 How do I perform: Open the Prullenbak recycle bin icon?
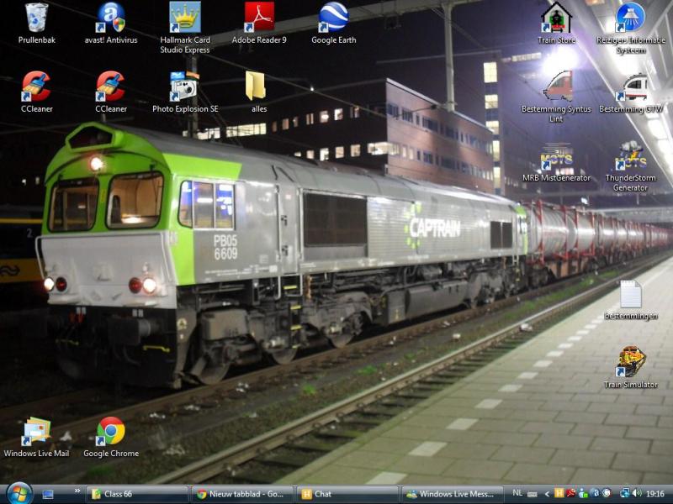[36, 24]
